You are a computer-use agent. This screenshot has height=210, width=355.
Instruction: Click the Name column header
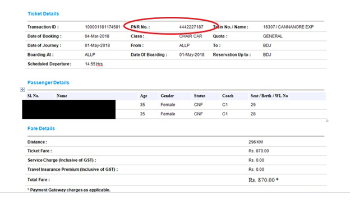pos(62,96)
